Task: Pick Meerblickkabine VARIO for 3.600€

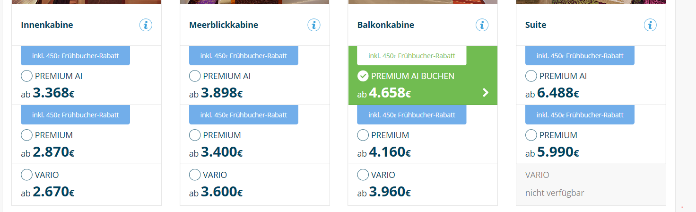Action: [x=195, y=175]
